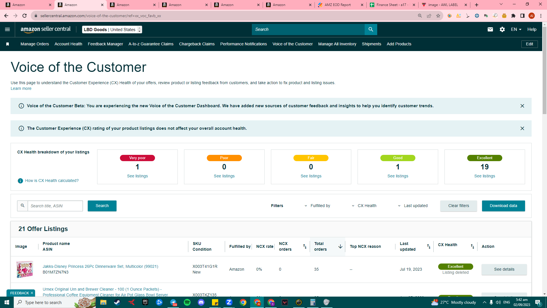
Task: Go to Account Health
Action: 68,44
